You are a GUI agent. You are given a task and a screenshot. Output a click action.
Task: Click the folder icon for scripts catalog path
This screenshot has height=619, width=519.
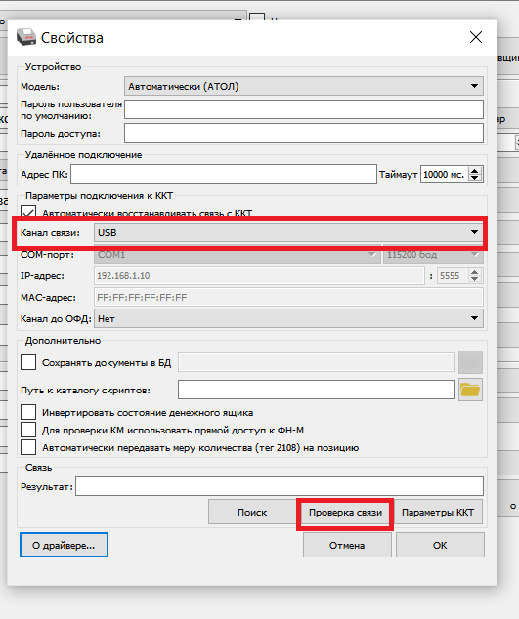(x=470, y=390)
